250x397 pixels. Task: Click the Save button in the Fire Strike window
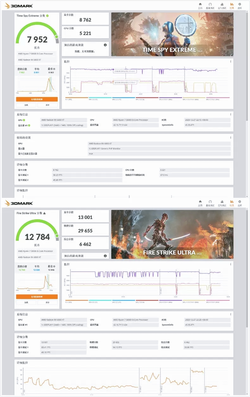click(47, 302)
